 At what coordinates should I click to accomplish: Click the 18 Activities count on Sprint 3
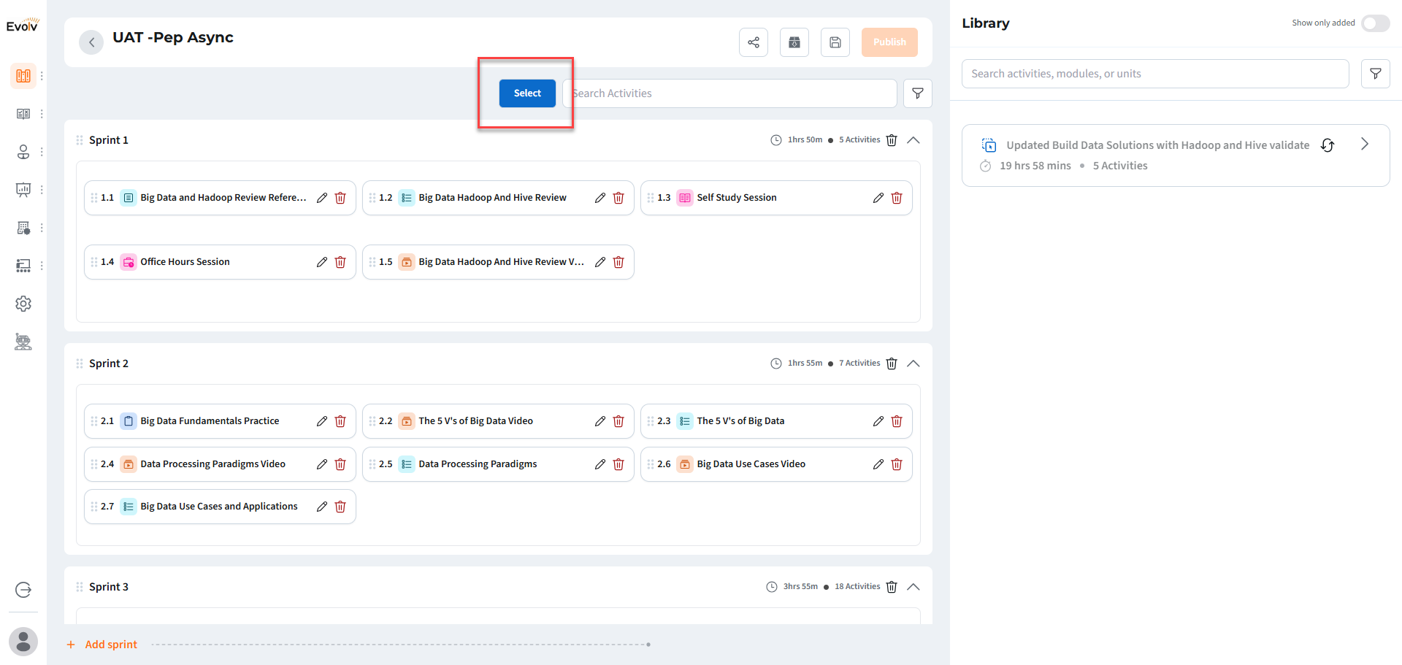click(857, 587)
